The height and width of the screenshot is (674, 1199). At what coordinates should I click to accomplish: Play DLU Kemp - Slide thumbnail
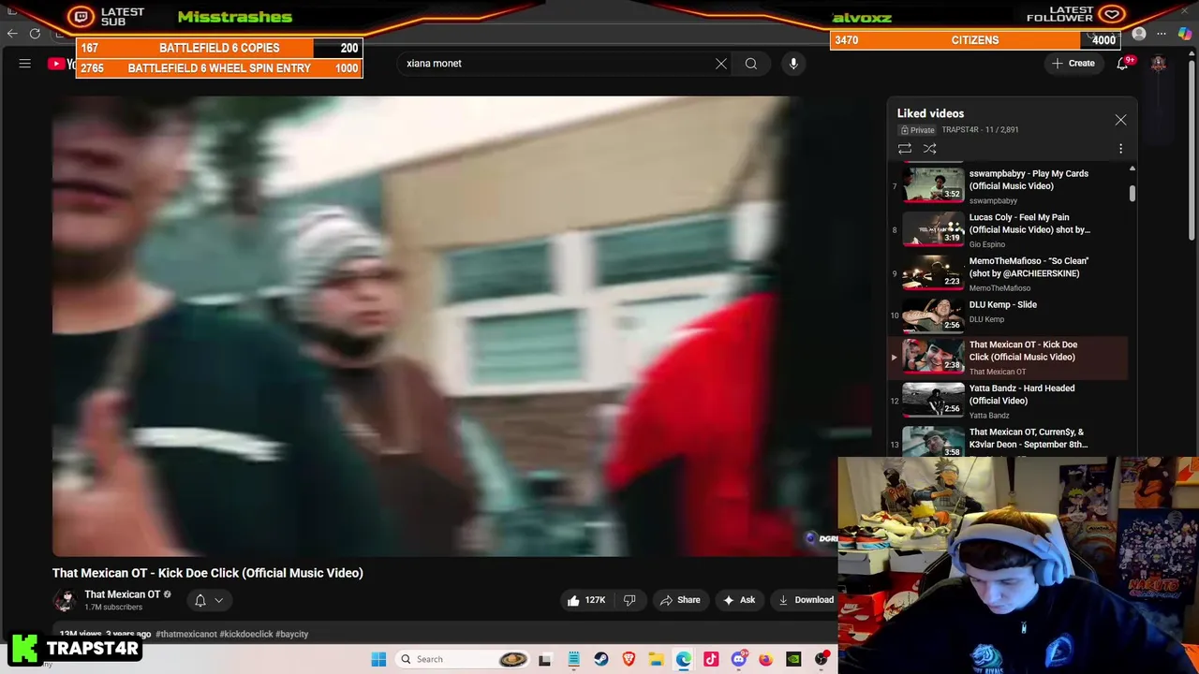(933, 315)
